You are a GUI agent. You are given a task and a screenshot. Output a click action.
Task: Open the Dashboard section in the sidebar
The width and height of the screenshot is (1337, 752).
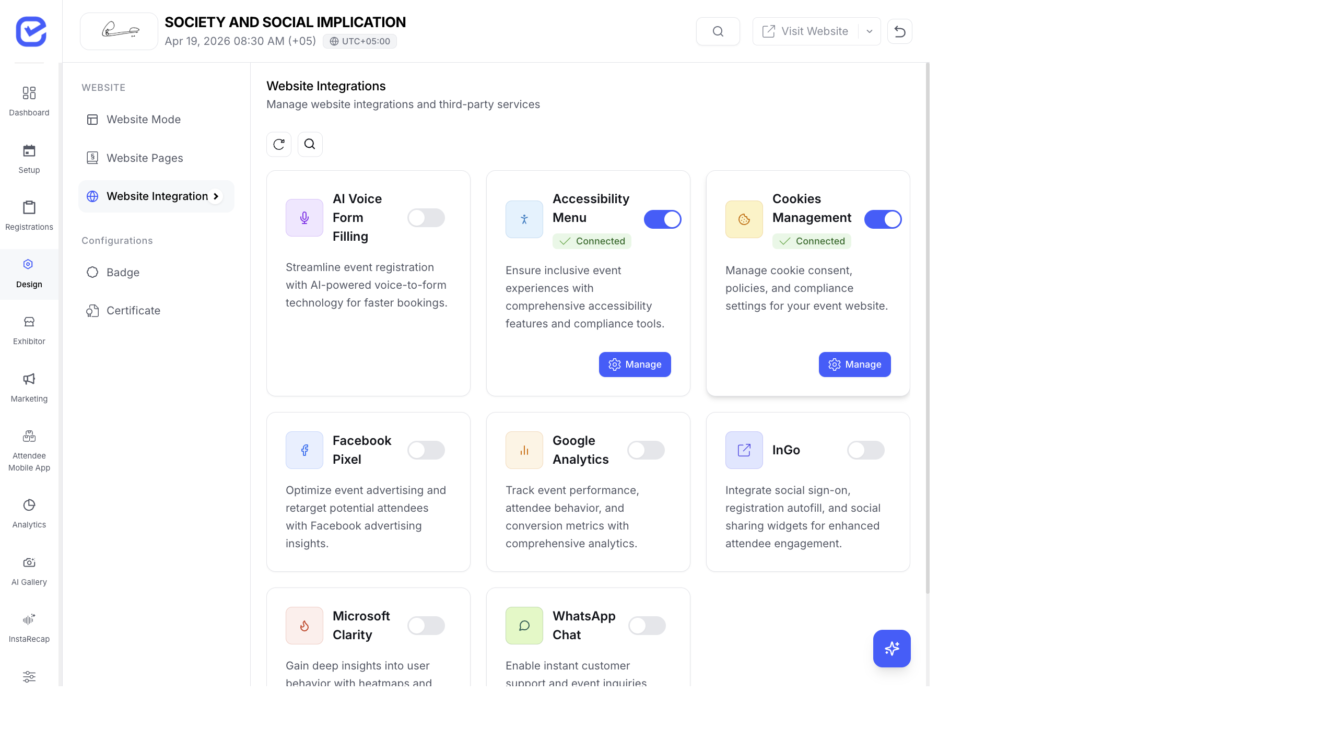click(x=29, y=100)
